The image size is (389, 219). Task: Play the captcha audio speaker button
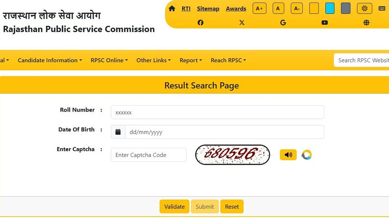point(288,155)
